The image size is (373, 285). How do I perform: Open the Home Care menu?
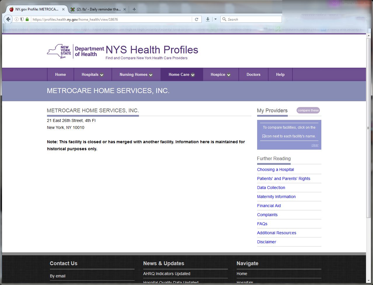[182, 74]
